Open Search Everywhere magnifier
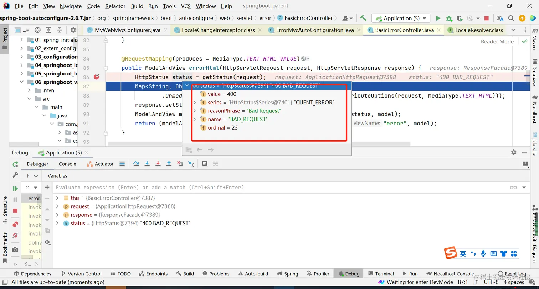539x289 pixels. point(511,18)
